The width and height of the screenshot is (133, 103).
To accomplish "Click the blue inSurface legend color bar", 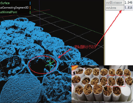I will pos(30,3).
